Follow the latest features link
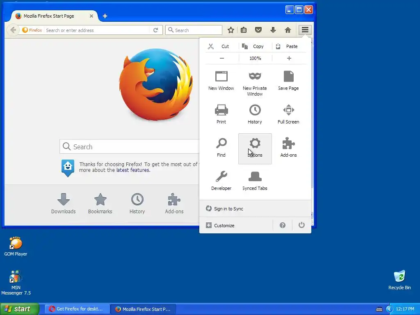 tap(133, 170)
